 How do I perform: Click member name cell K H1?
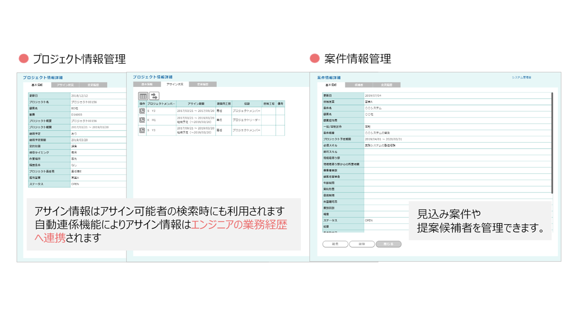pos(161,120)
